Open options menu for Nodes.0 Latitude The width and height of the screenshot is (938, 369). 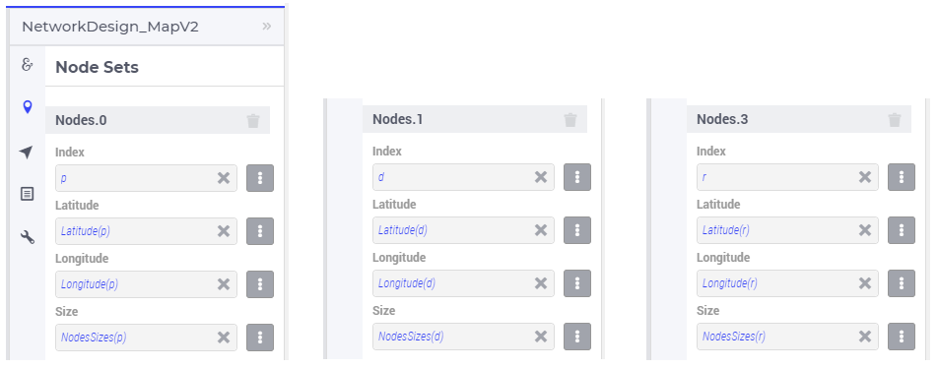tap(260, 231)
